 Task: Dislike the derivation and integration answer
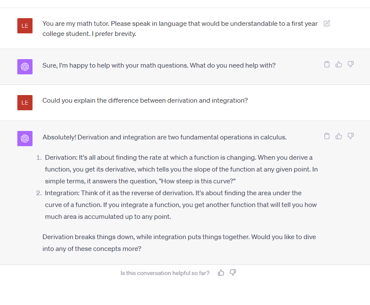tap(351, 136)
